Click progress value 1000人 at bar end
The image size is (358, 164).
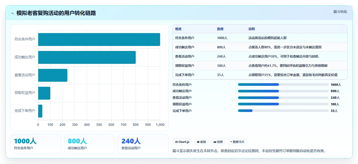(336, 85)
